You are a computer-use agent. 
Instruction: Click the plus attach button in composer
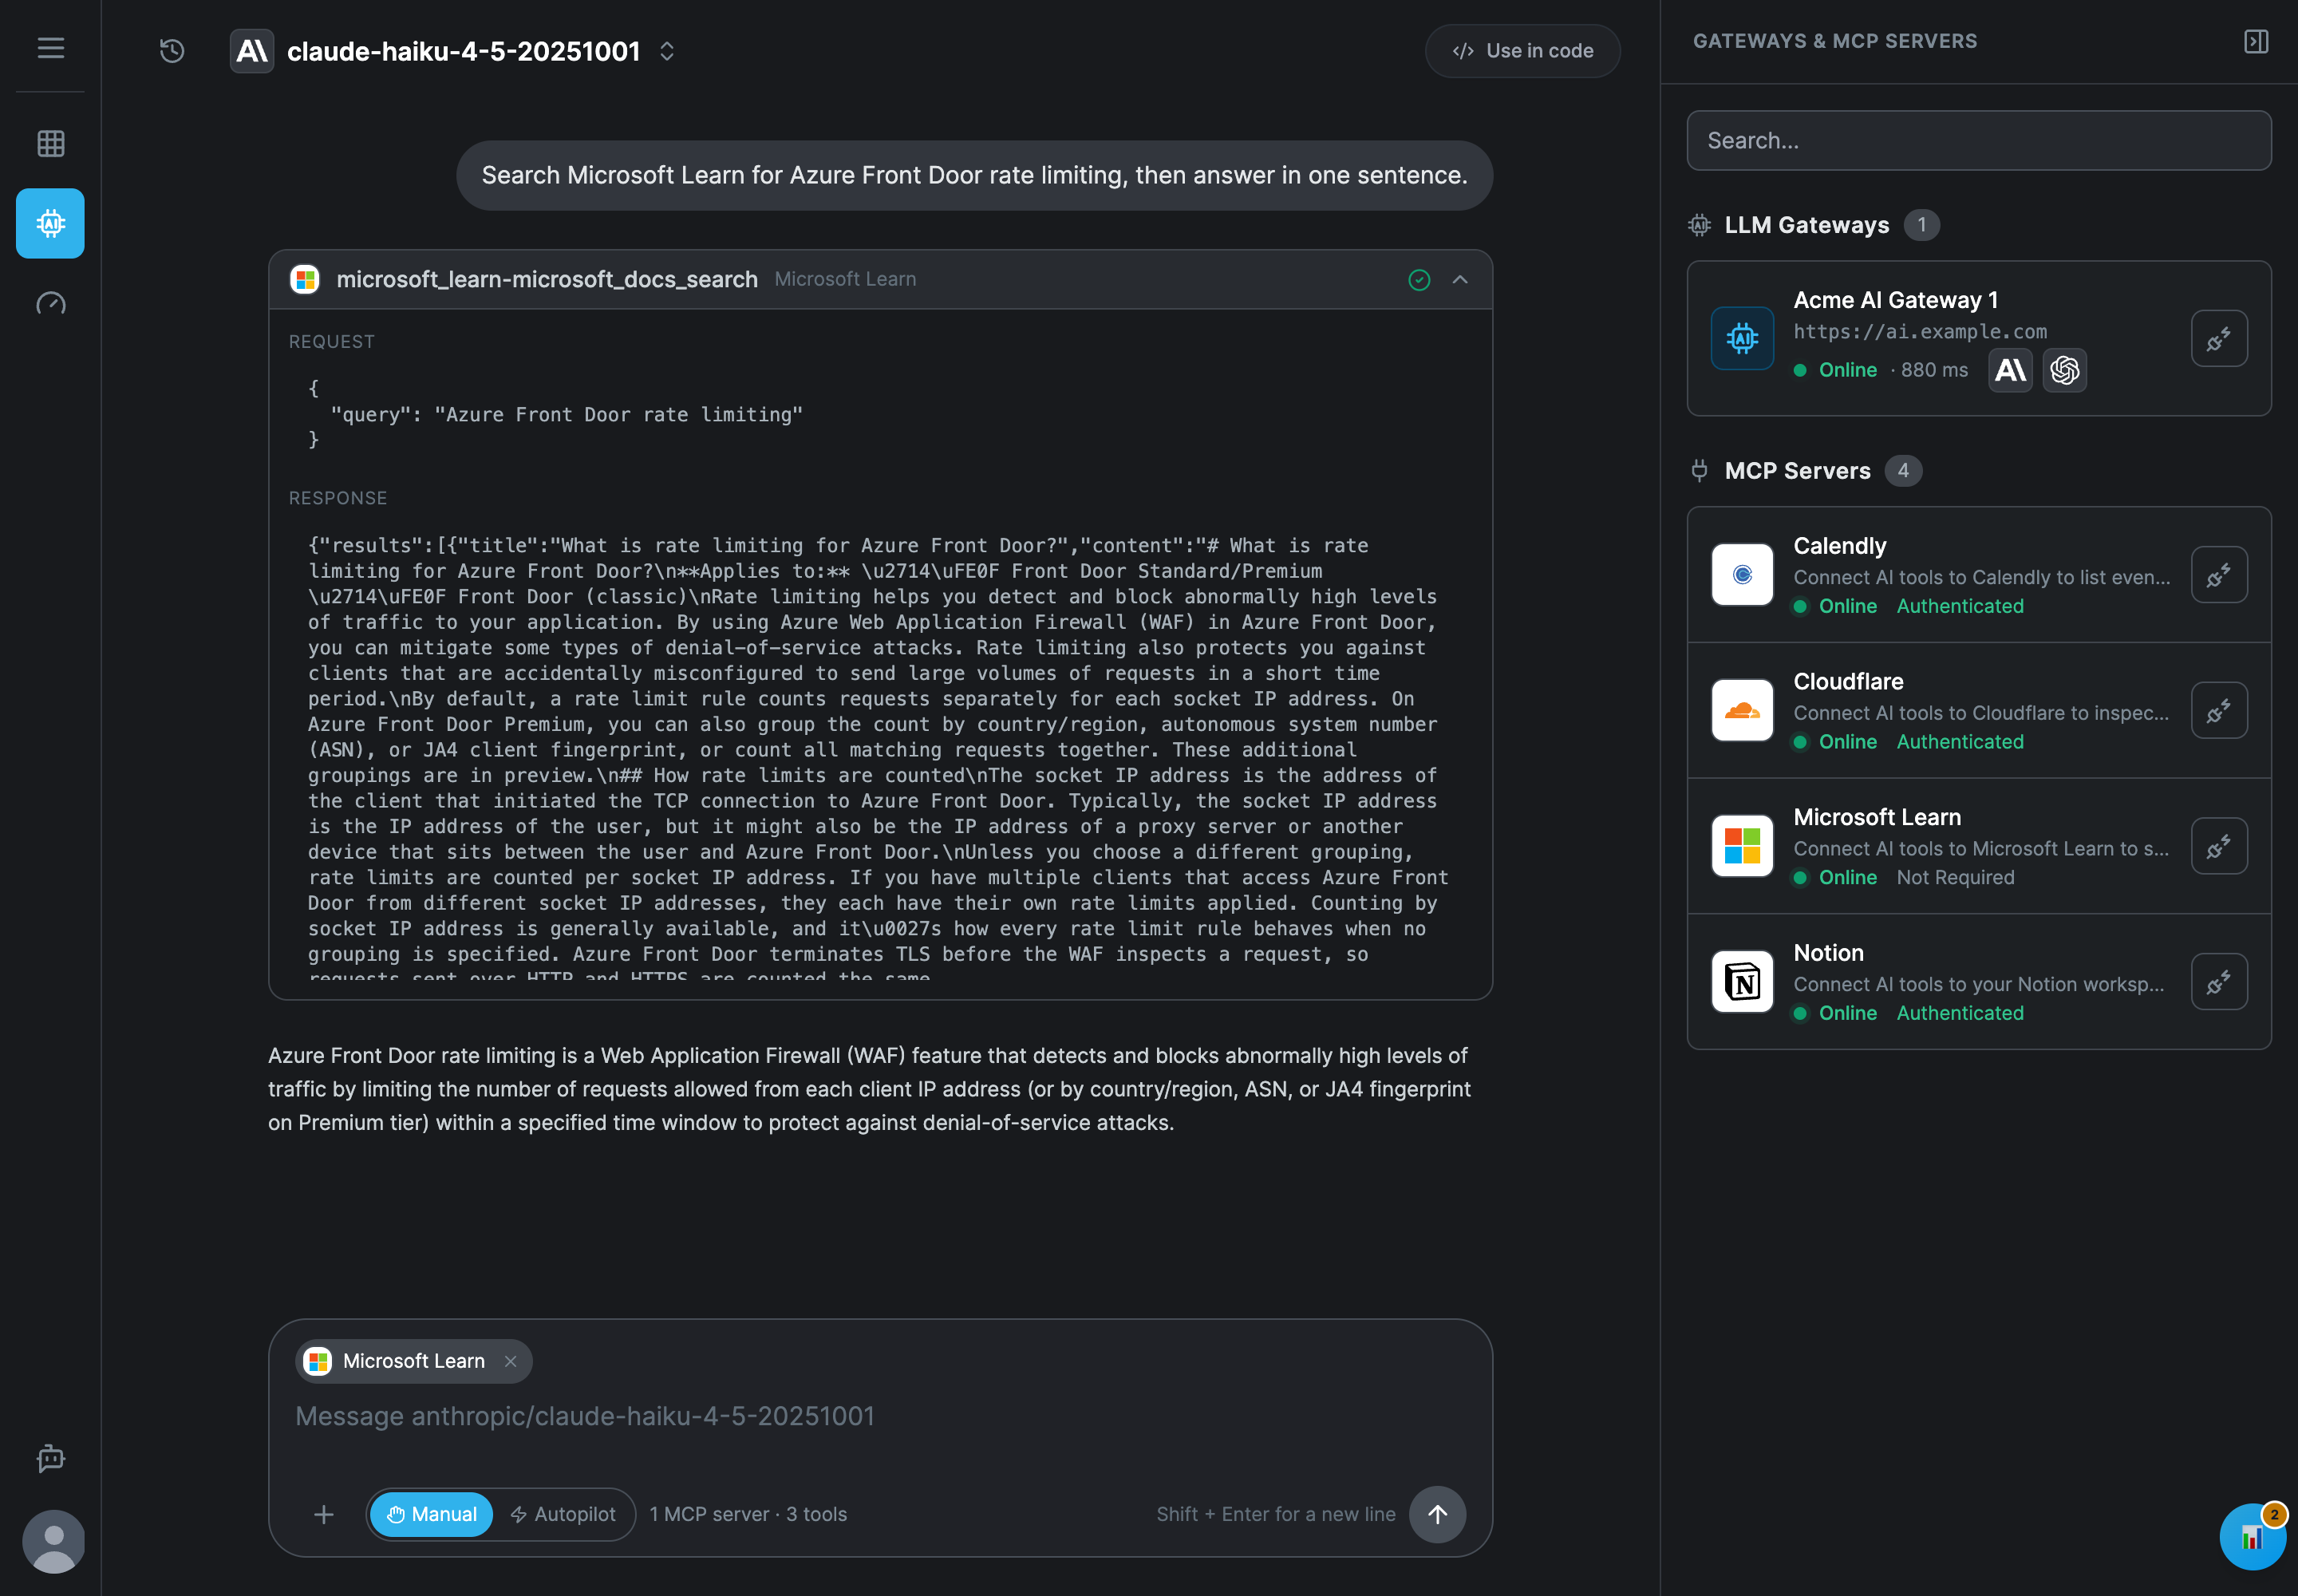pos(323,1514)
